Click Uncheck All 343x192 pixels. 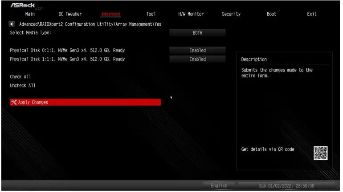tap(23, 85)
